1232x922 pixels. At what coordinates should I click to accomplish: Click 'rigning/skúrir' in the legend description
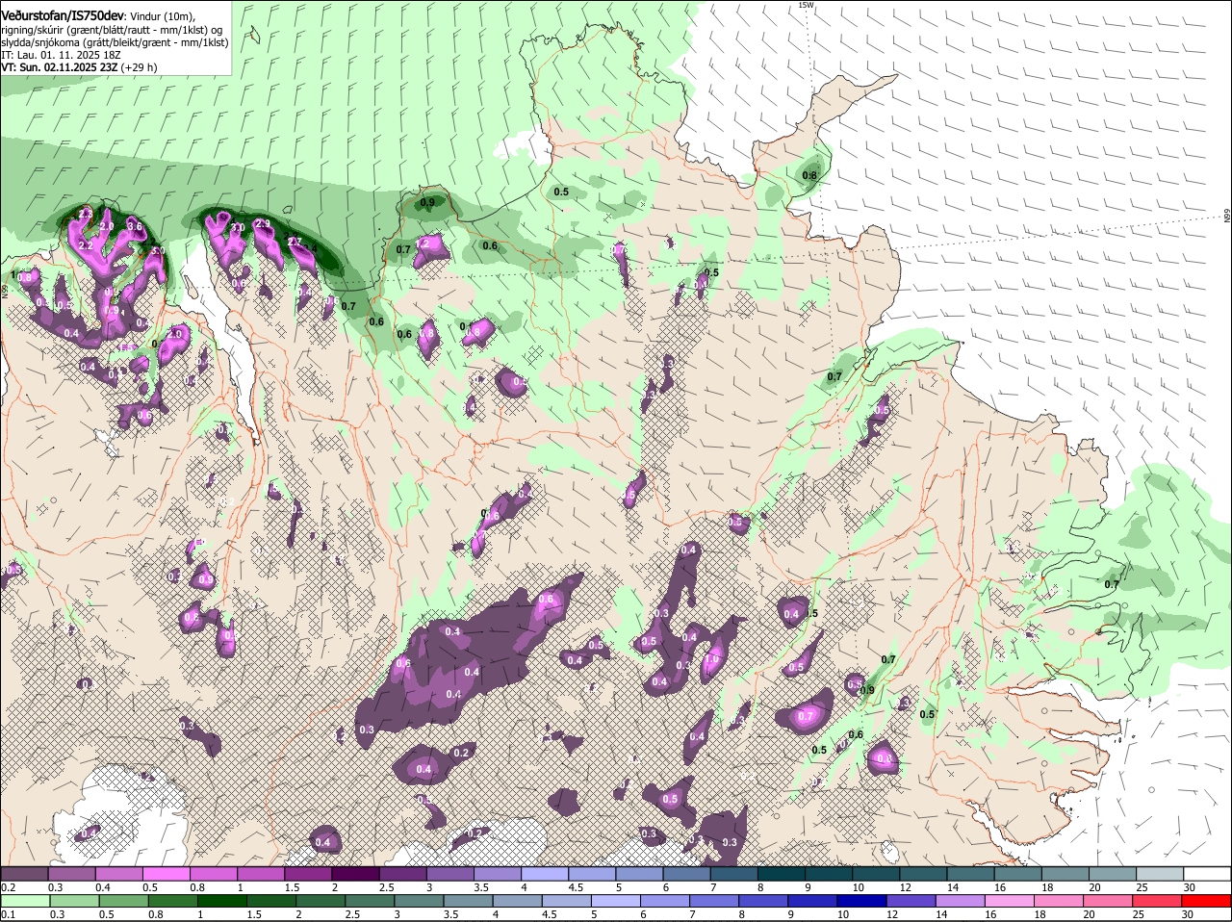(x=34, y=30)
